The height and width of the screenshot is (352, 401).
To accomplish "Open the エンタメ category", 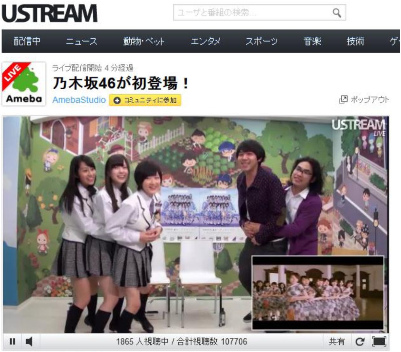I will click(x=206, y=41).
